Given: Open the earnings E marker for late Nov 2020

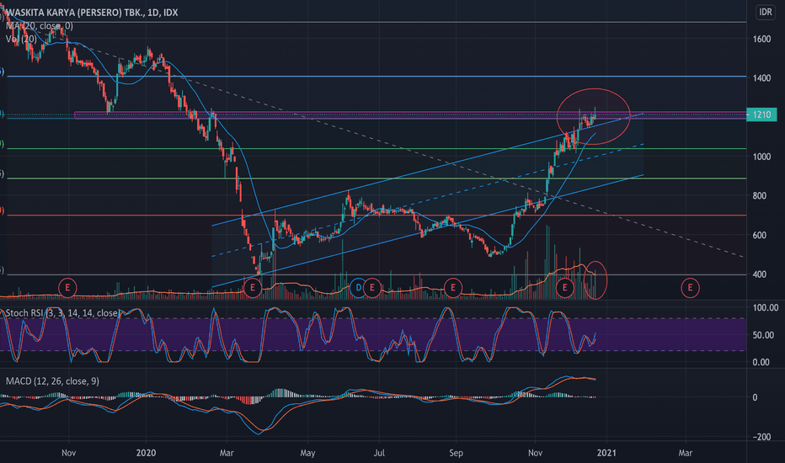Looking at the screenshot, I should [x=564, y=288].
